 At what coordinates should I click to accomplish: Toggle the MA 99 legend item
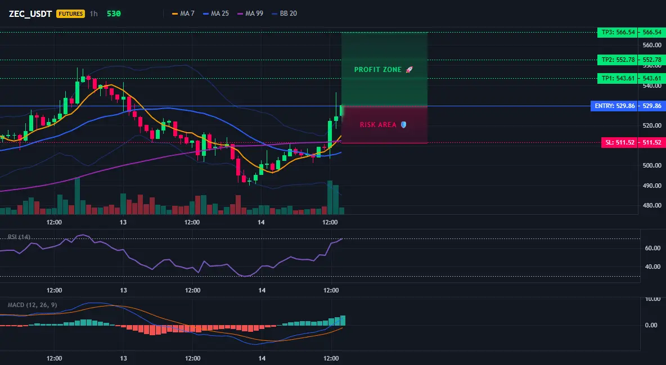click(250, 13)
